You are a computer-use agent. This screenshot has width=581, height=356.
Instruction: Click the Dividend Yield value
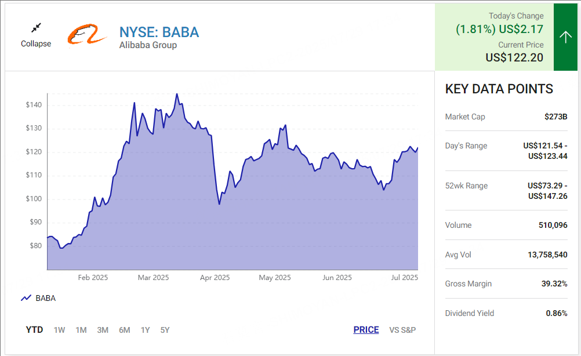(557, 313)
